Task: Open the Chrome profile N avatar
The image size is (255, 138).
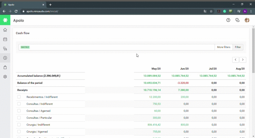Action: pyautogui.click(x=245, y=11)
